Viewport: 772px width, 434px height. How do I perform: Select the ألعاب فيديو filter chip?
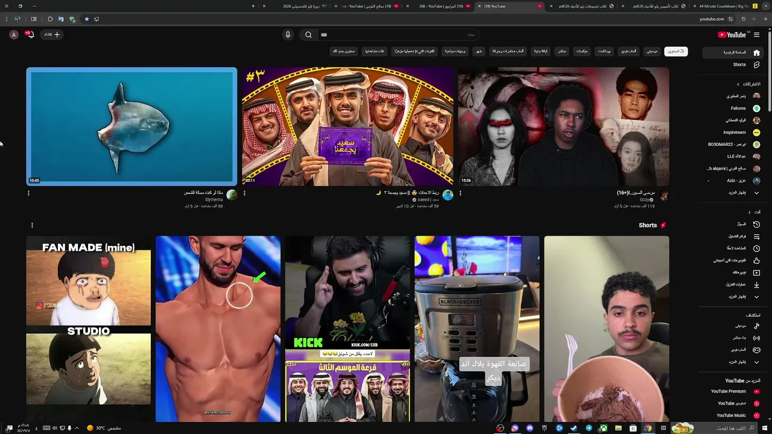[x=629, y=51]
